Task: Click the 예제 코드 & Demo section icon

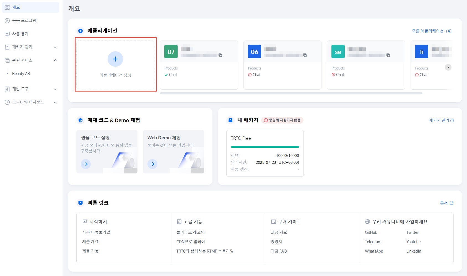Action: click(x=81, y=120)
